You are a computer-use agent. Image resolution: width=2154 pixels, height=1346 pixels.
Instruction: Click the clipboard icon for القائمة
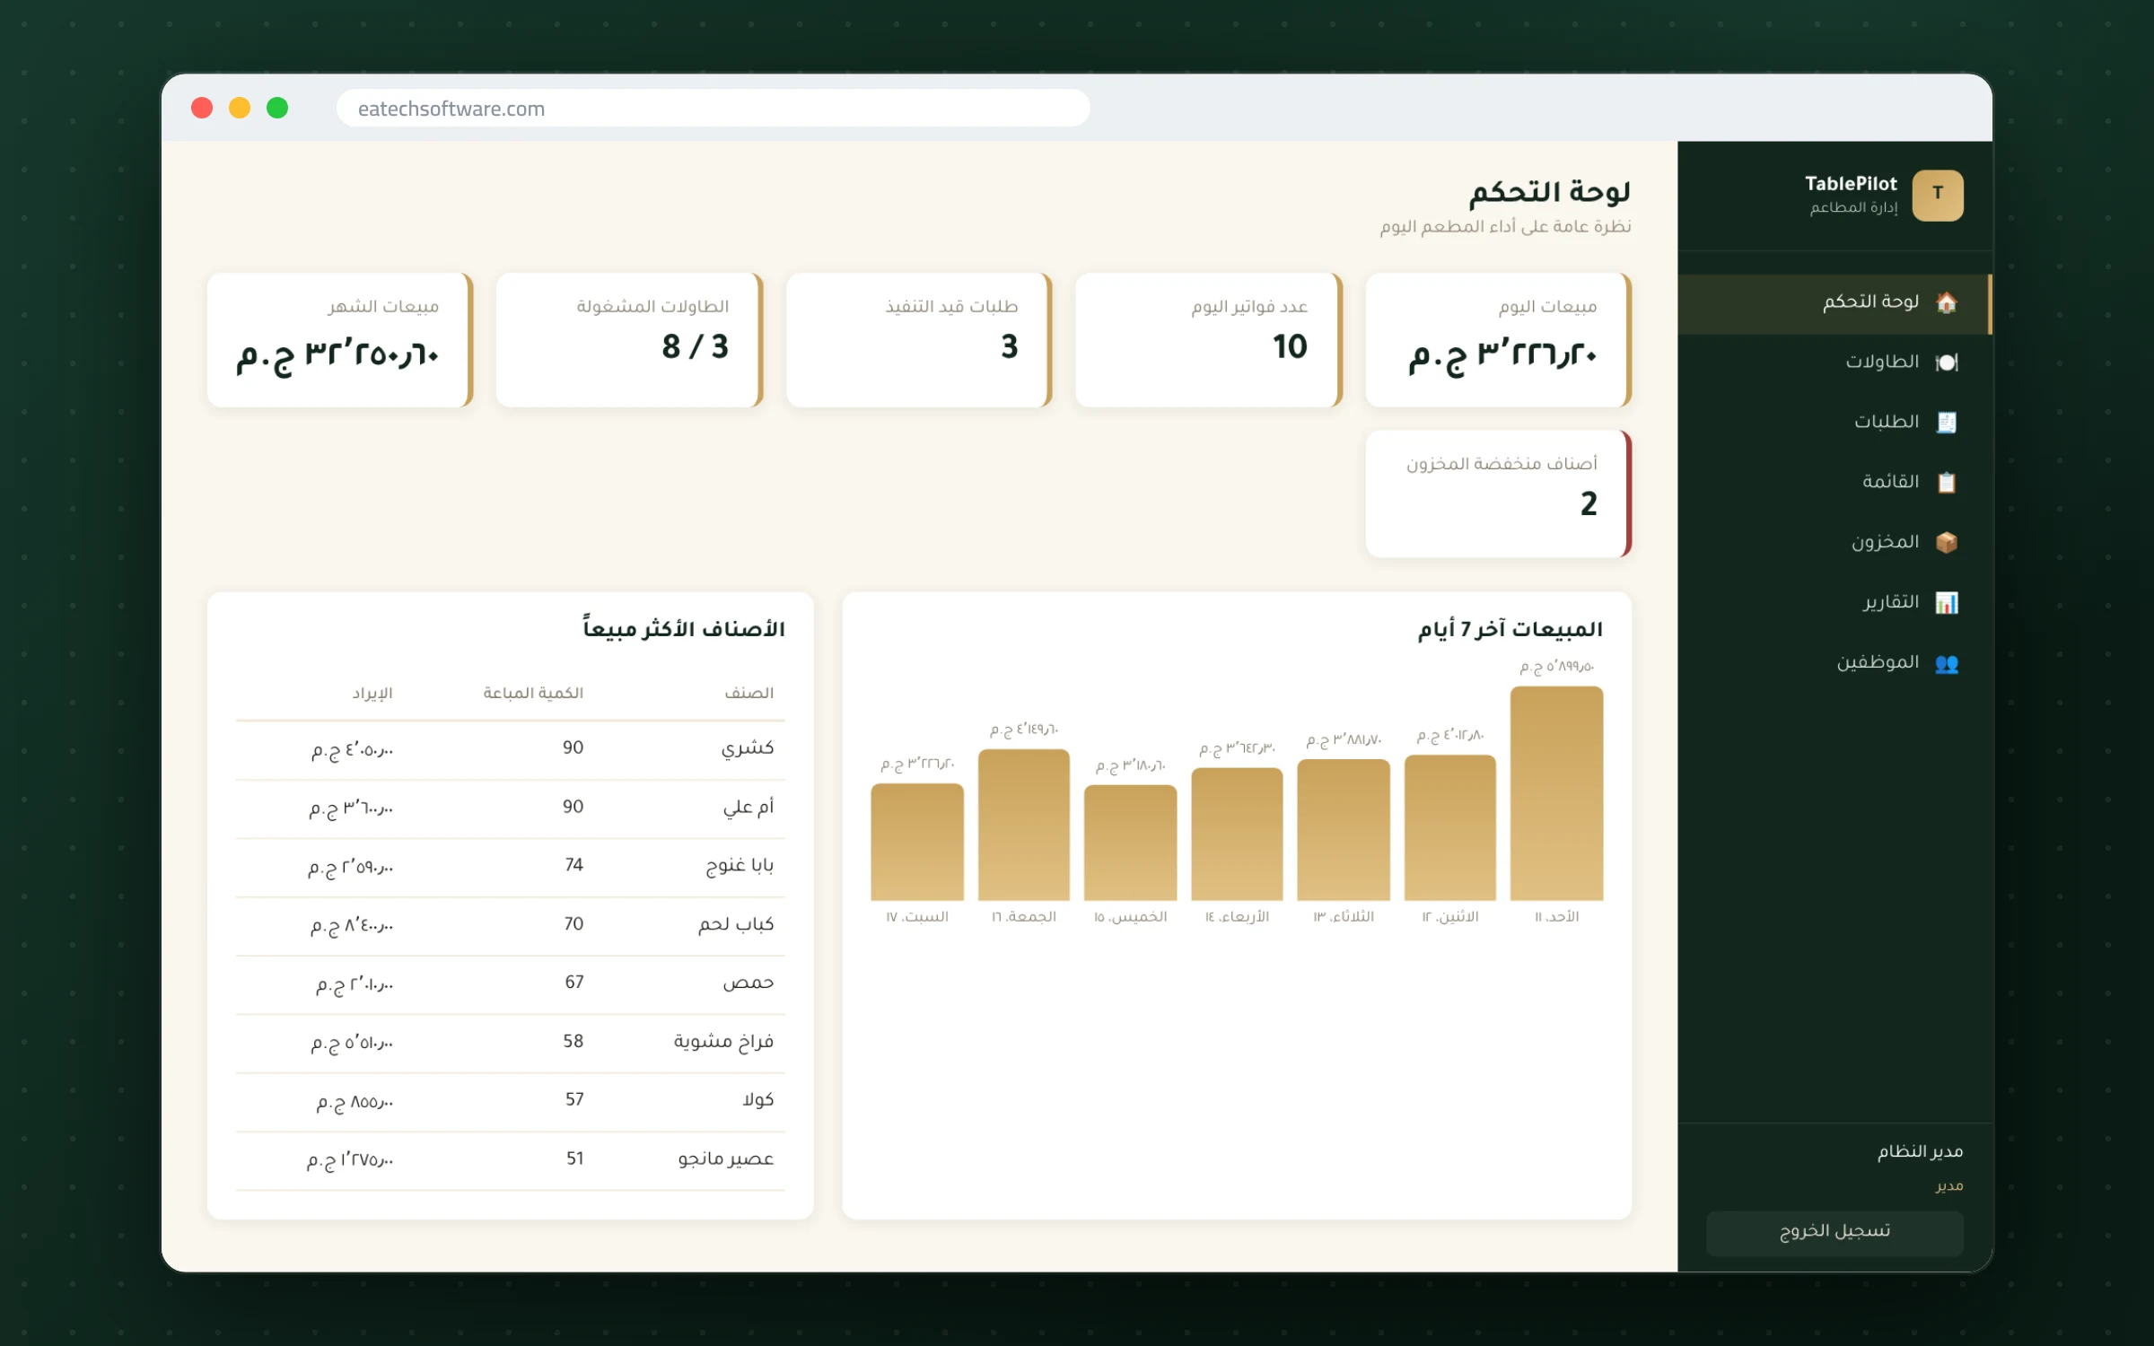point(1946,483)
